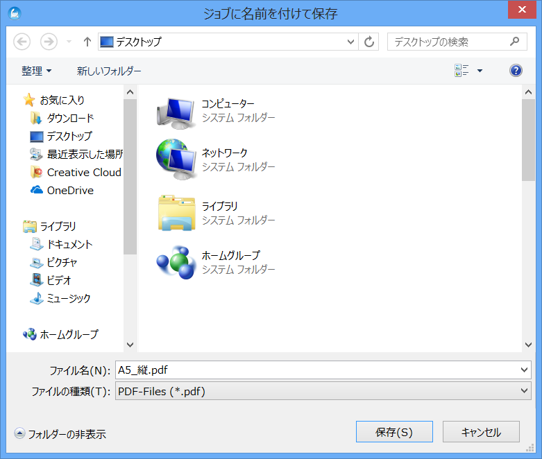Click the ホームグループ spheres icon in the file list
This screenshot has height=459, width=542.
coord(176,262)
